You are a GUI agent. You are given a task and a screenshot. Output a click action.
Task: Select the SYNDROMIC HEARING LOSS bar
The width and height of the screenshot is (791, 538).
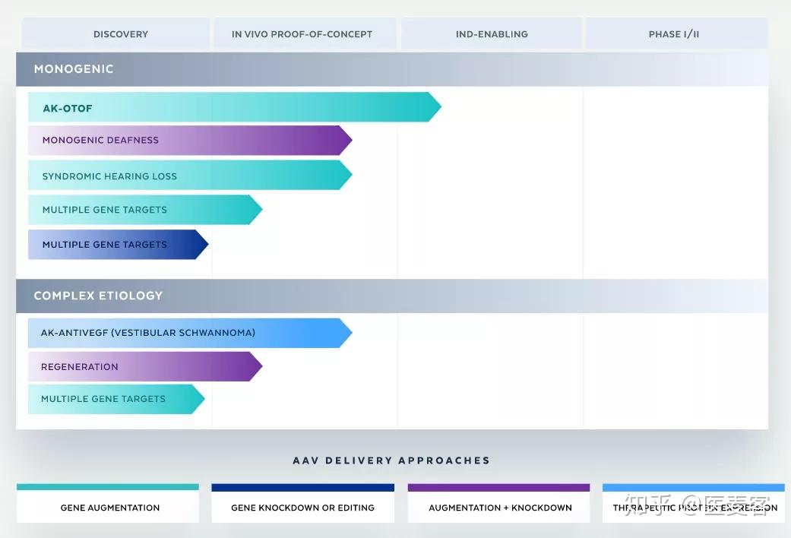(x=190, y=175)
